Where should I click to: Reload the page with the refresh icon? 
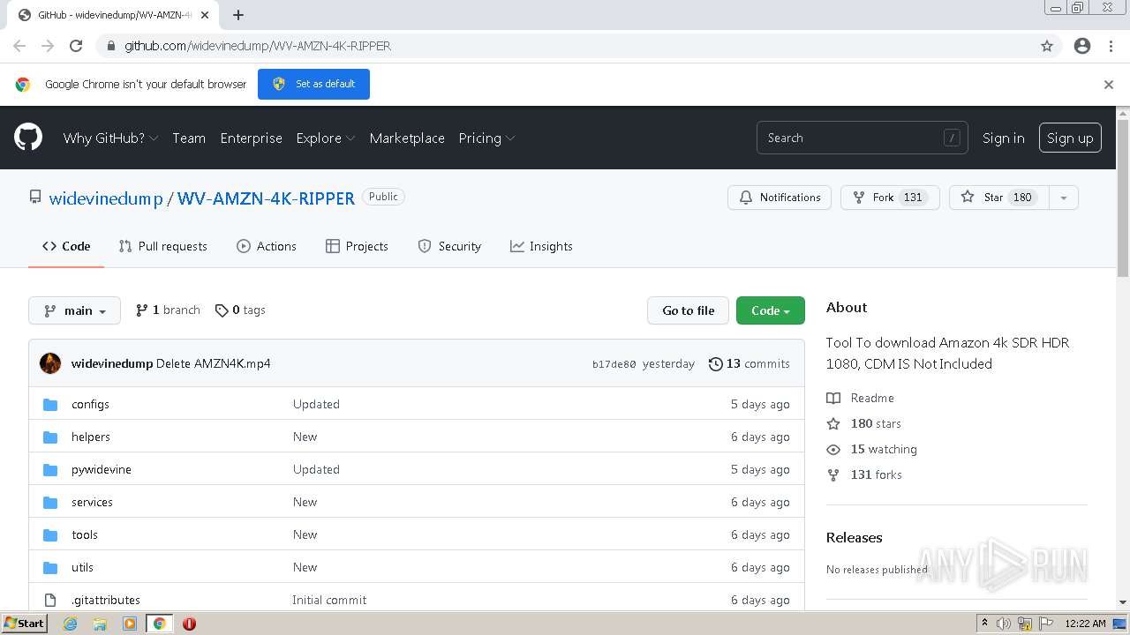pos(76,46)
